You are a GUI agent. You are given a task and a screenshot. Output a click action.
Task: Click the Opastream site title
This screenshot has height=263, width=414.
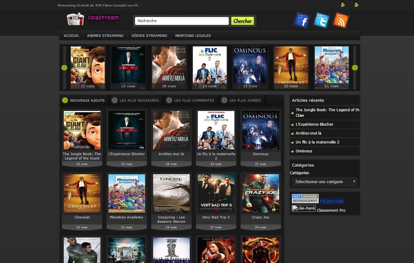click(x=103, y=18)
